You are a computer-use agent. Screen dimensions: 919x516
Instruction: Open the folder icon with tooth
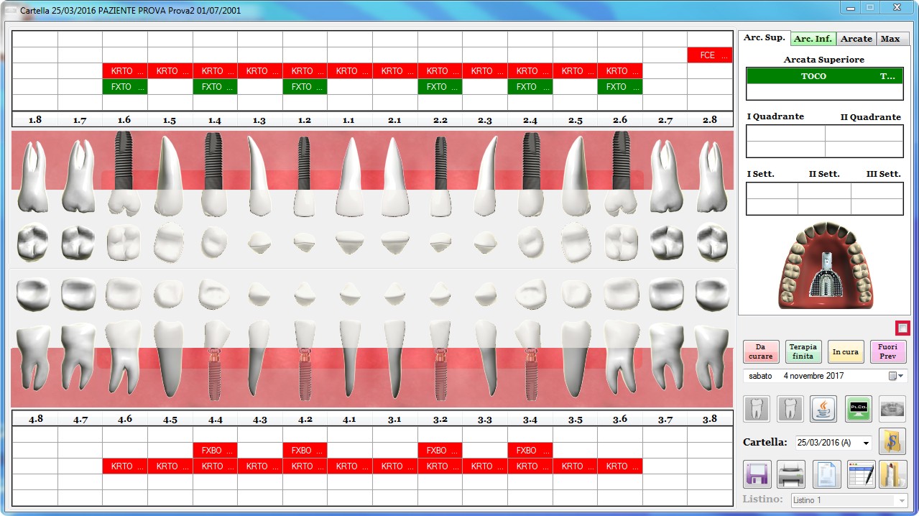pyautogui.click(x=892, y=474)
